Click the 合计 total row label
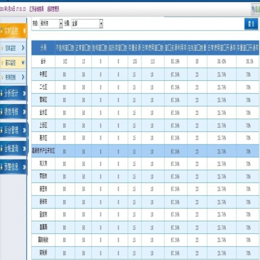The image size is (260, 260). (43, 61)
